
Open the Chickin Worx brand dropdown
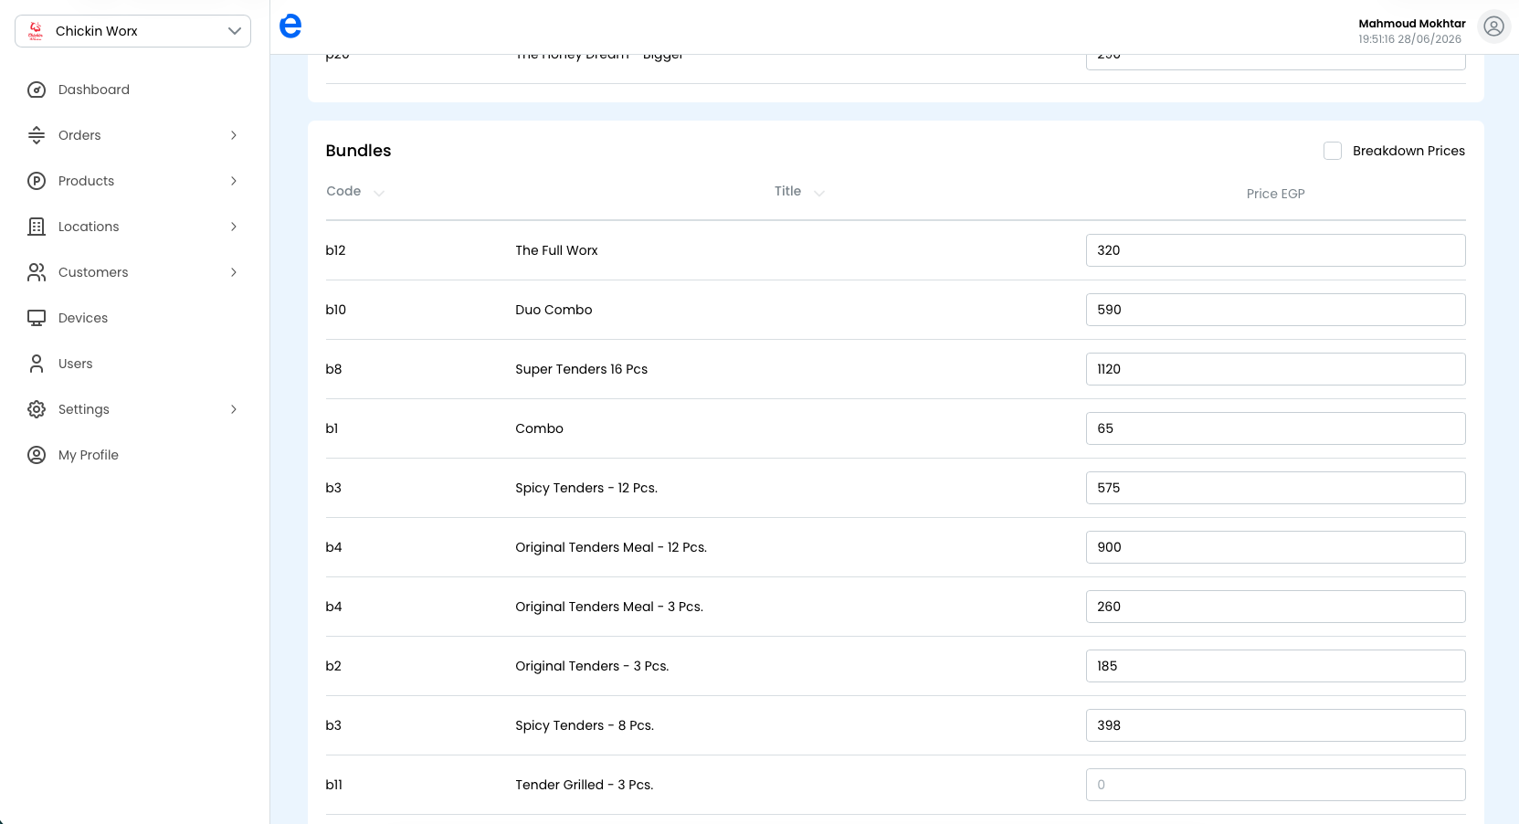132,31
